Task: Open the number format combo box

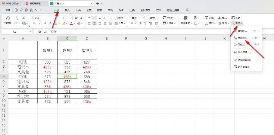Action: (x=137, y=18)
